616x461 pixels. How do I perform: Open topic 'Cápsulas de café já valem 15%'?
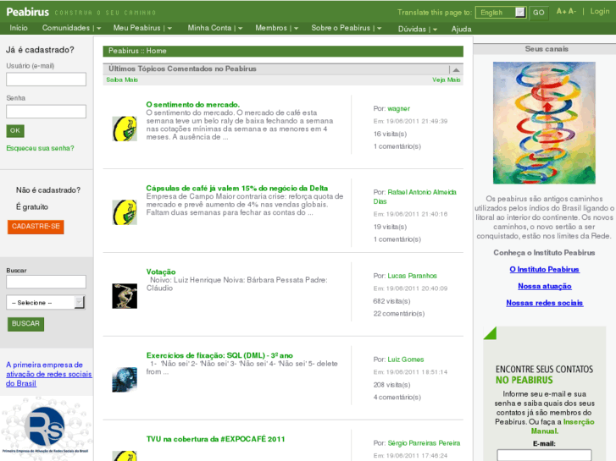237,188
